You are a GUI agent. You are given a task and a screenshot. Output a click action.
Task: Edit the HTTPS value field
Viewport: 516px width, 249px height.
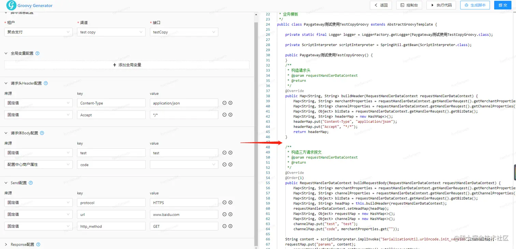click(184, 203)
